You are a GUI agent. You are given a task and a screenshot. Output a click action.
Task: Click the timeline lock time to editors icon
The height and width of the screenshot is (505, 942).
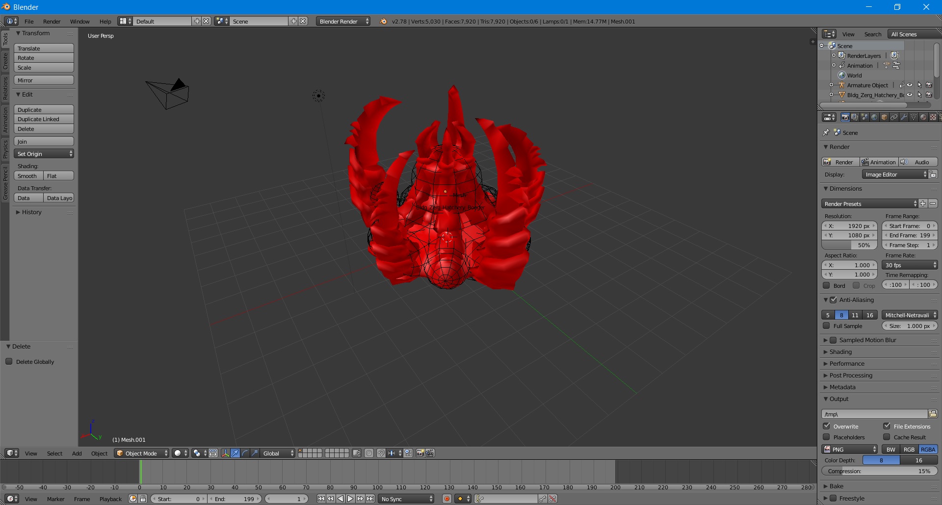143,499
